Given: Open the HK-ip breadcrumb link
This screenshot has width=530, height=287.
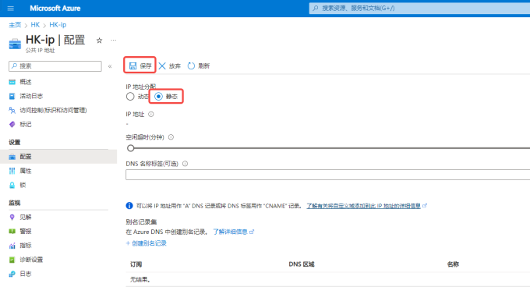Looking at the screenshot, I should [58, 25].
